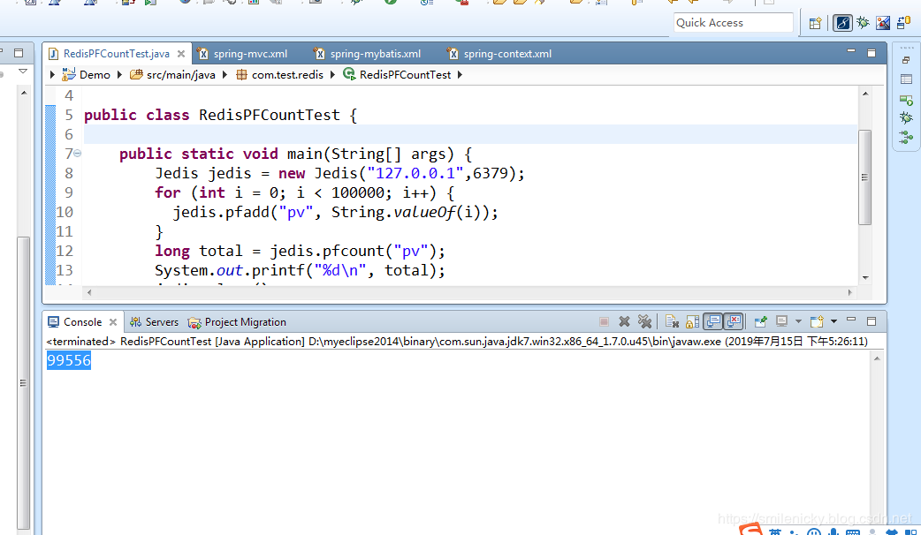Click the editor horizontal scroll left arrow
Viewport: 921px width, 535px height.
(89, 292)
